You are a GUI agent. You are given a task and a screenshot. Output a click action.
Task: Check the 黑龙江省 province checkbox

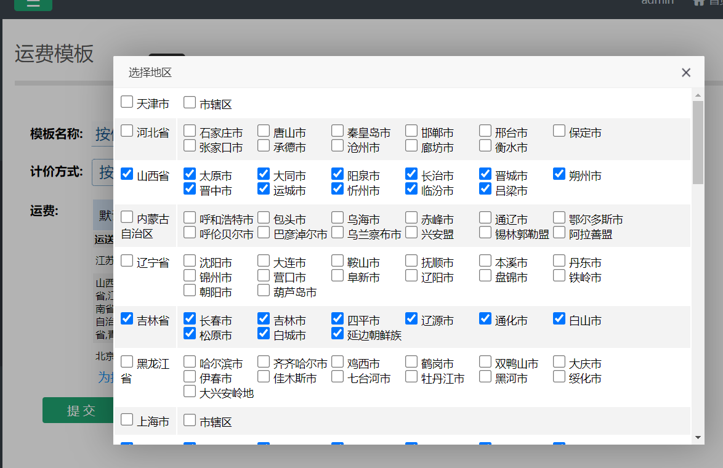click(x=127, y=361)
